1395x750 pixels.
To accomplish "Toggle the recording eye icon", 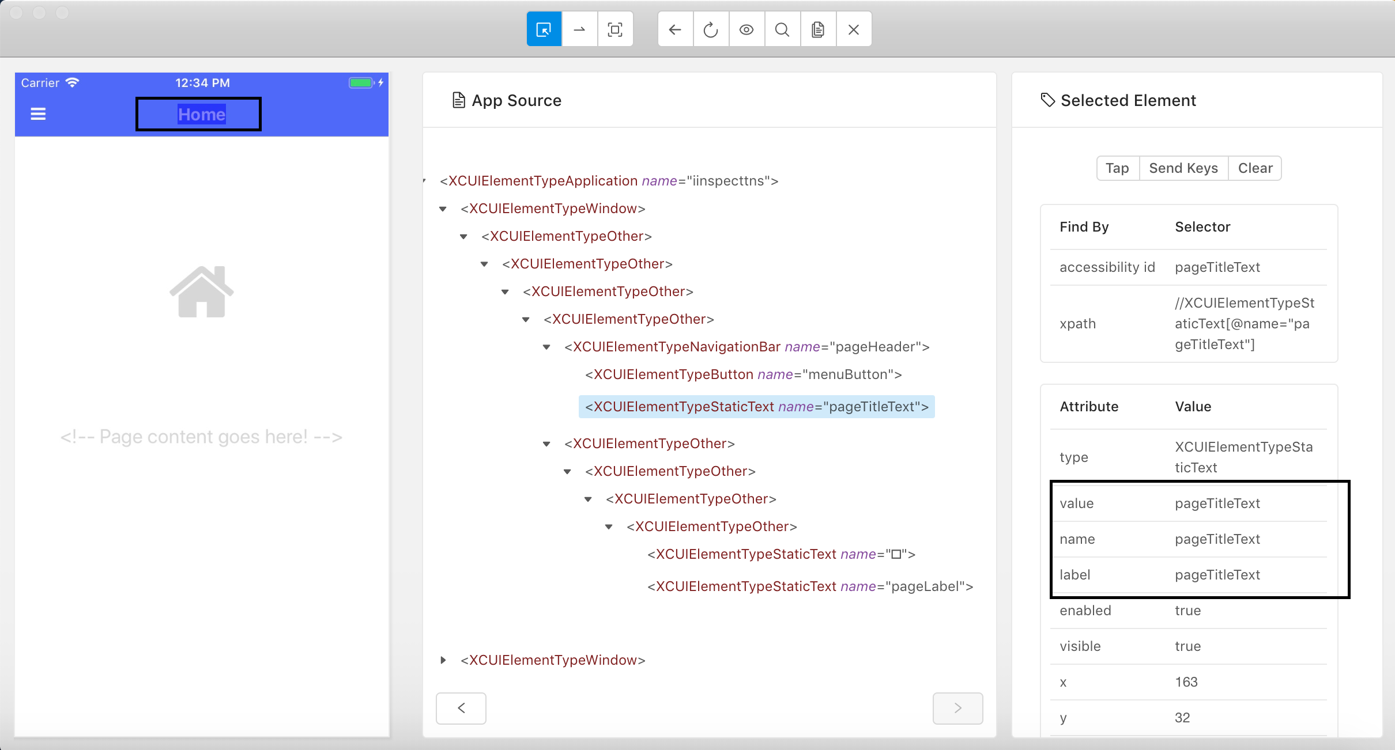I will (x=746, y=29).
